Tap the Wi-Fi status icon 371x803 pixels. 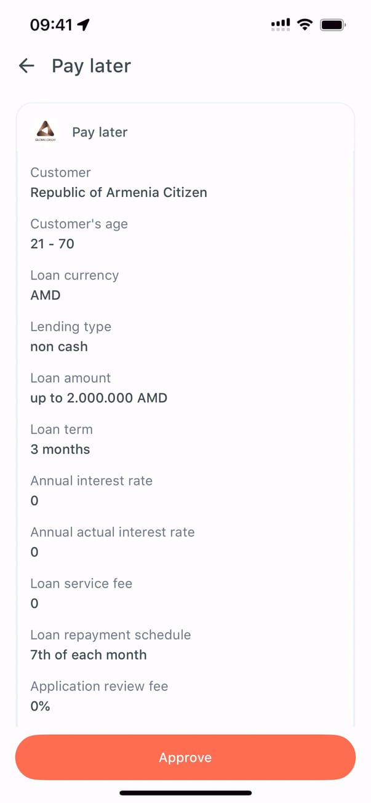click(304, 25)
